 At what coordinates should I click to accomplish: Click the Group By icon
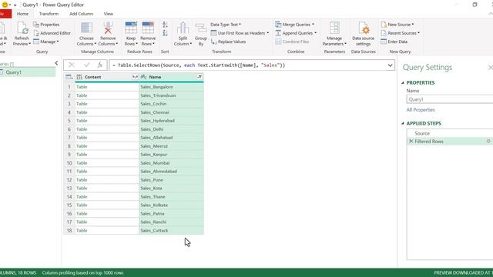click(200, 28)
